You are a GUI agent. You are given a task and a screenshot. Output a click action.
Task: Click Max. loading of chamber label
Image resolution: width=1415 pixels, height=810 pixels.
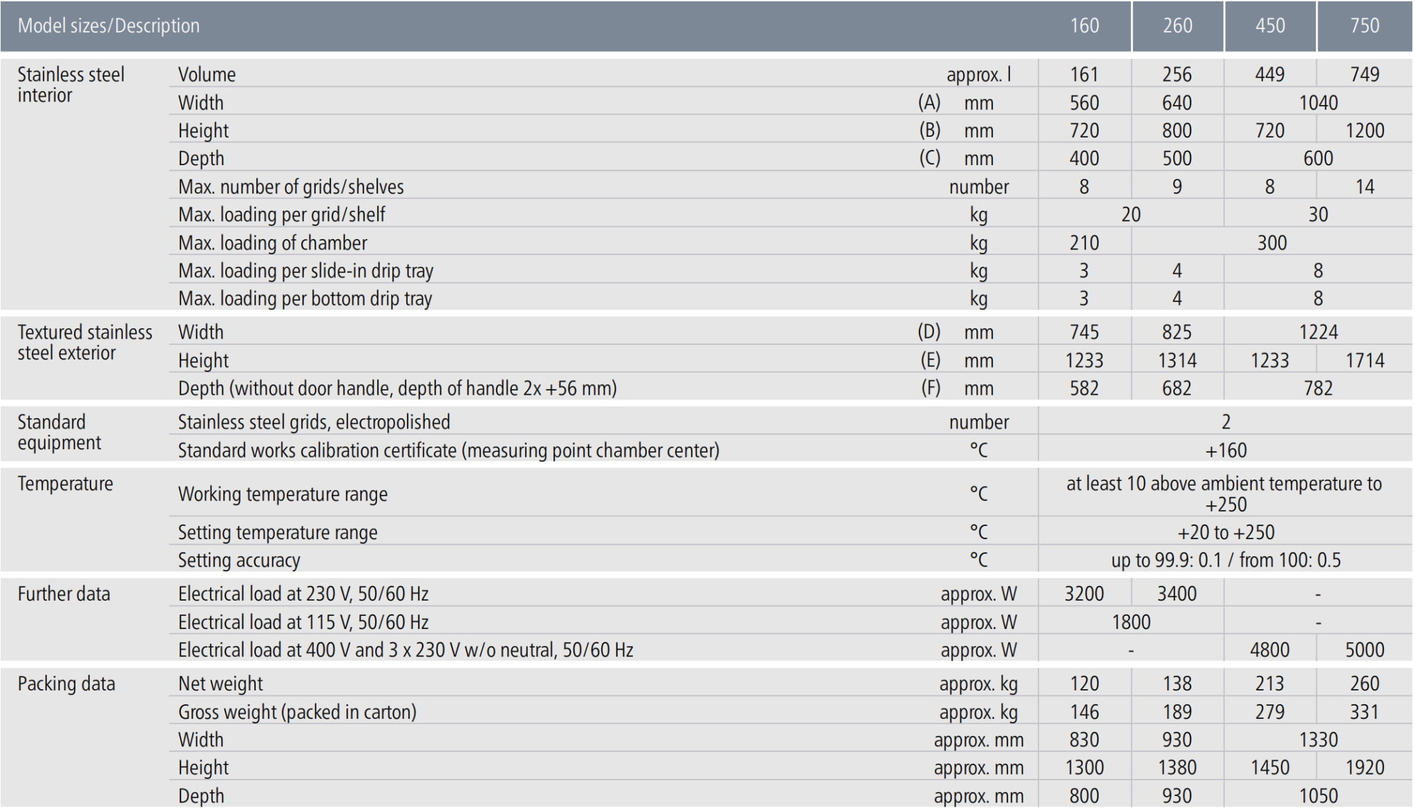[272, 243]
